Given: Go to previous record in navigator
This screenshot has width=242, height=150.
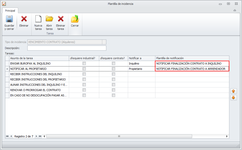Looking at the screenshot, I should [x=11, y=136].
